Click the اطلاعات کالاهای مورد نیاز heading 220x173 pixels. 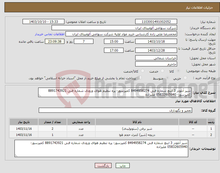click(x=195, y=101)
